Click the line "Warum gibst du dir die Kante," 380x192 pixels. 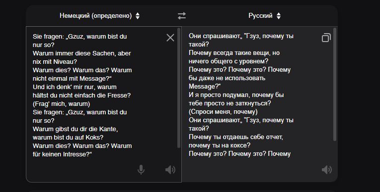[x=76, y=129]
